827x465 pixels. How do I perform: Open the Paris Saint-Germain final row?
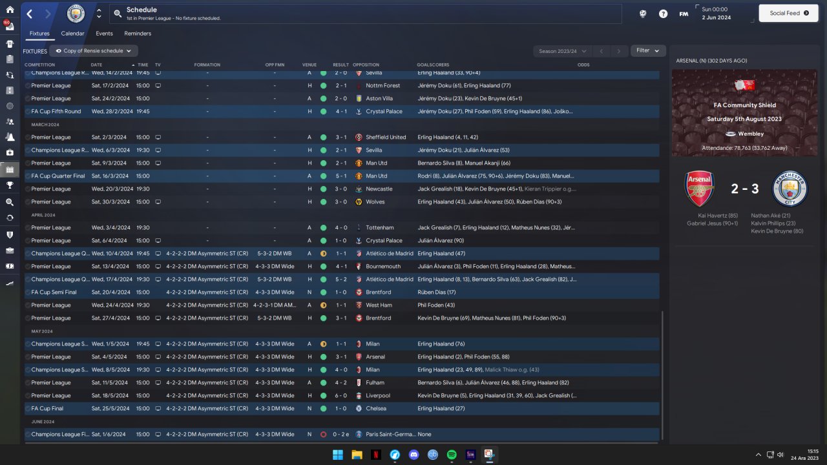342,434
